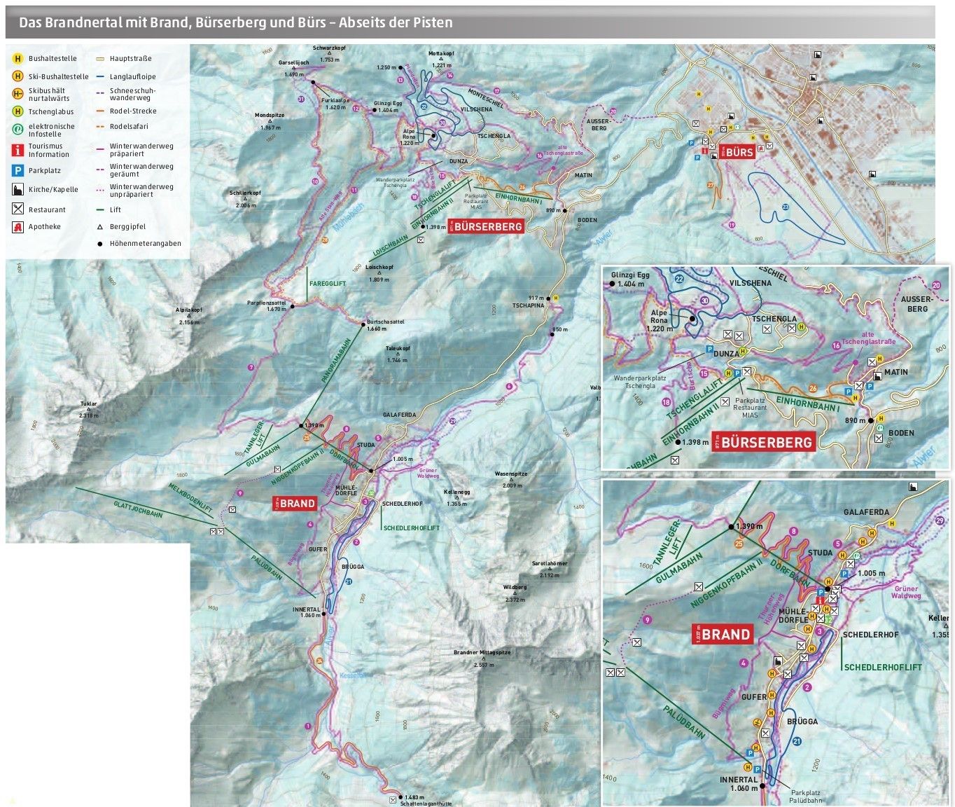This screenshot has width=955, height=807.
Task: Click the Apotheke icon in the legend
Action: coord(18,226)
